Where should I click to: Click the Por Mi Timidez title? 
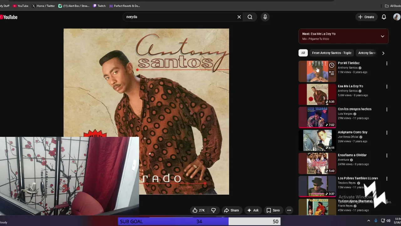[349, 63]
